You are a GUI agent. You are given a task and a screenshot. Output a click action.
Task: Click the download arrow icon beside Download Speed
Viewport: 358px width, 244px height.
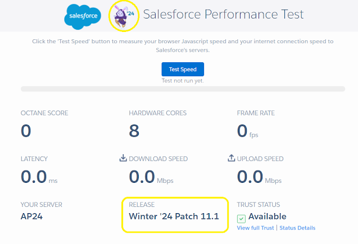[123, 158]
